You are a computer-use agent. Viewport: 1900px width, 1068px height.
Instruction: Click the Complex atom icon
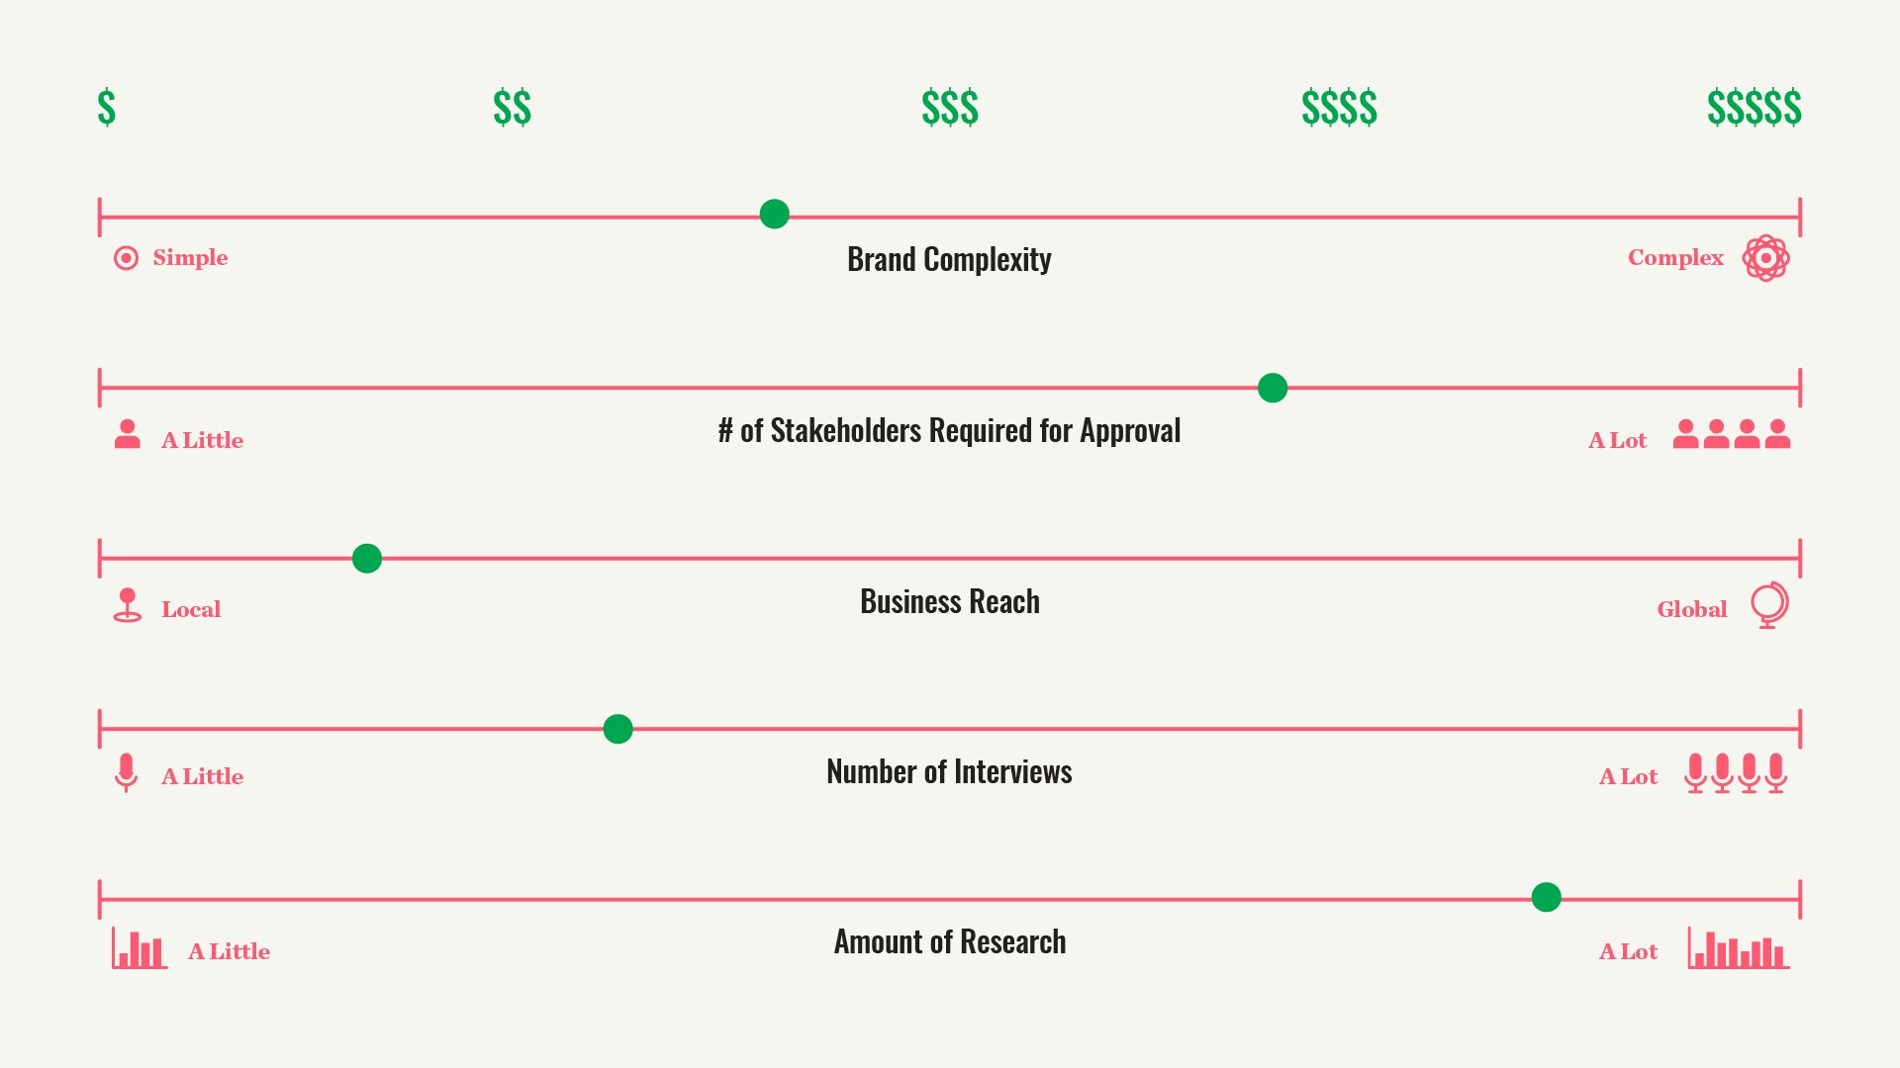(1765, 258)
